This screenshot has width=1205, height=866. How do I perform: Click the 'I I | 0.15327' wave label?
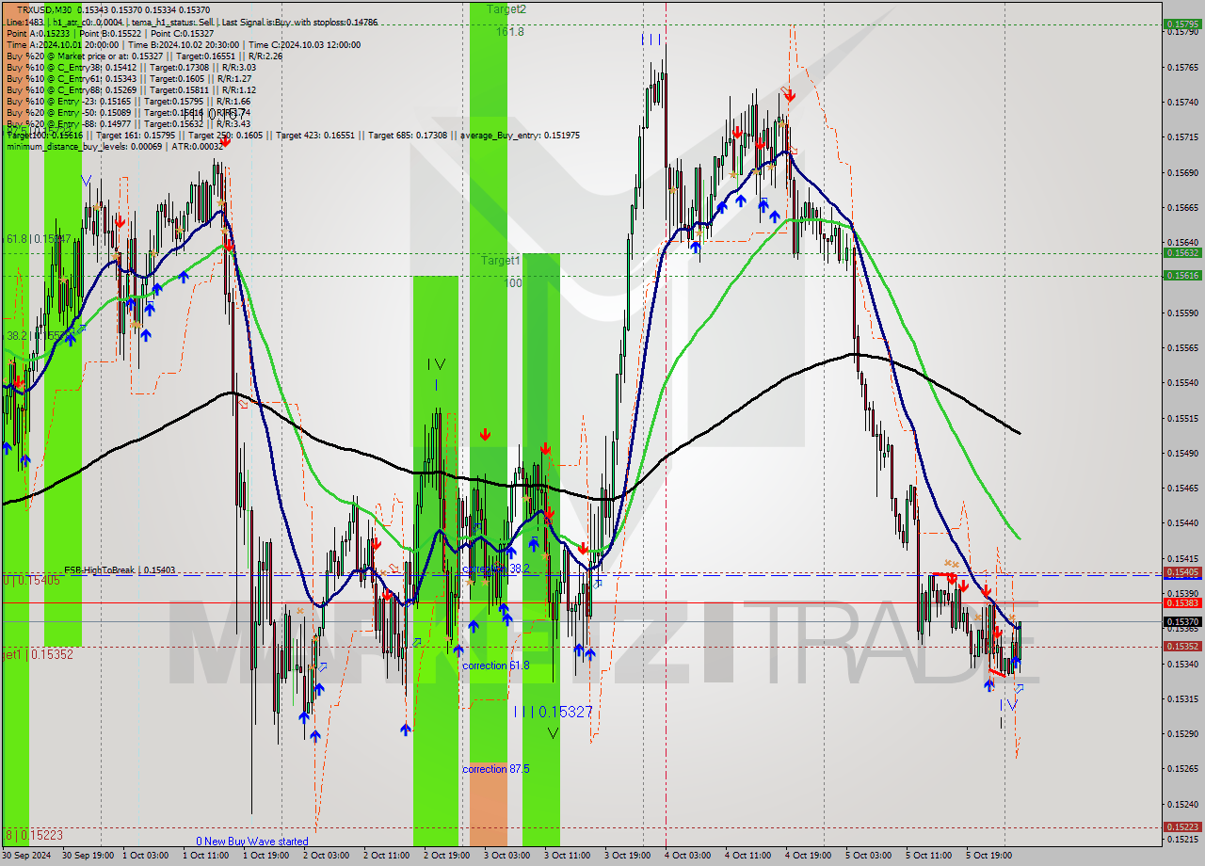pyautogui.click(x=554, y=712)
